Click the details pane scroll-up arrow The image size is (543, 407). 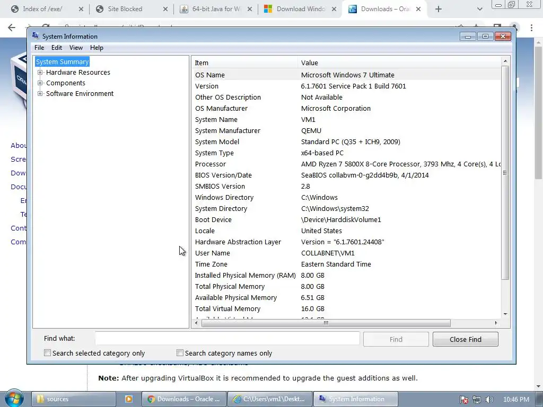pos(505,61)
